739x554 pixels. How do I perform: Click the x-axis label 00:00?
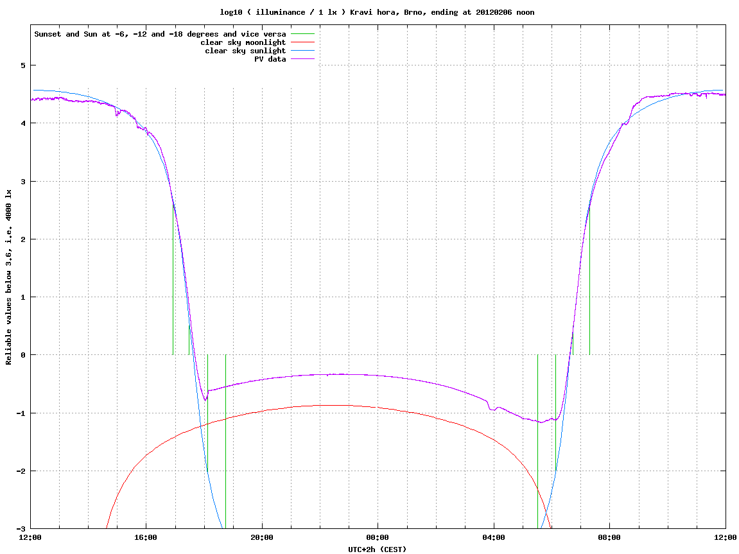(x=378, y=537)
